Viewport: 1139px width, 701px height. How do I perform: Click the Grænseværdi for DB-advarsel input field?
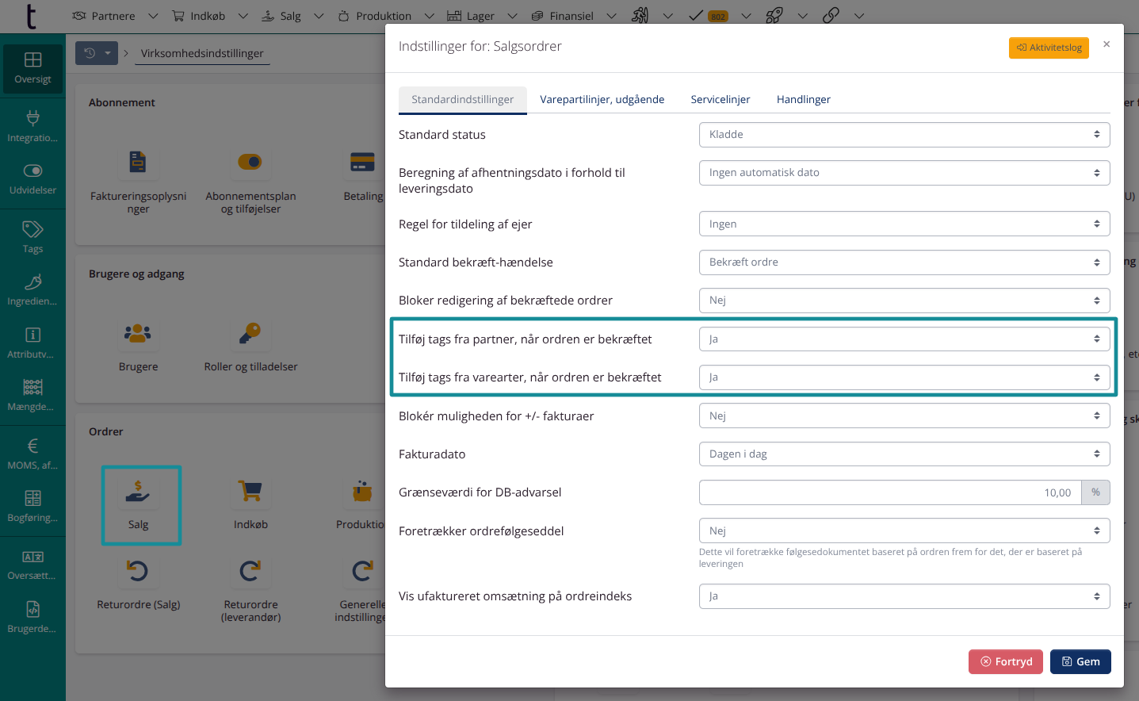pyautogui.click(x=890, y=492)
